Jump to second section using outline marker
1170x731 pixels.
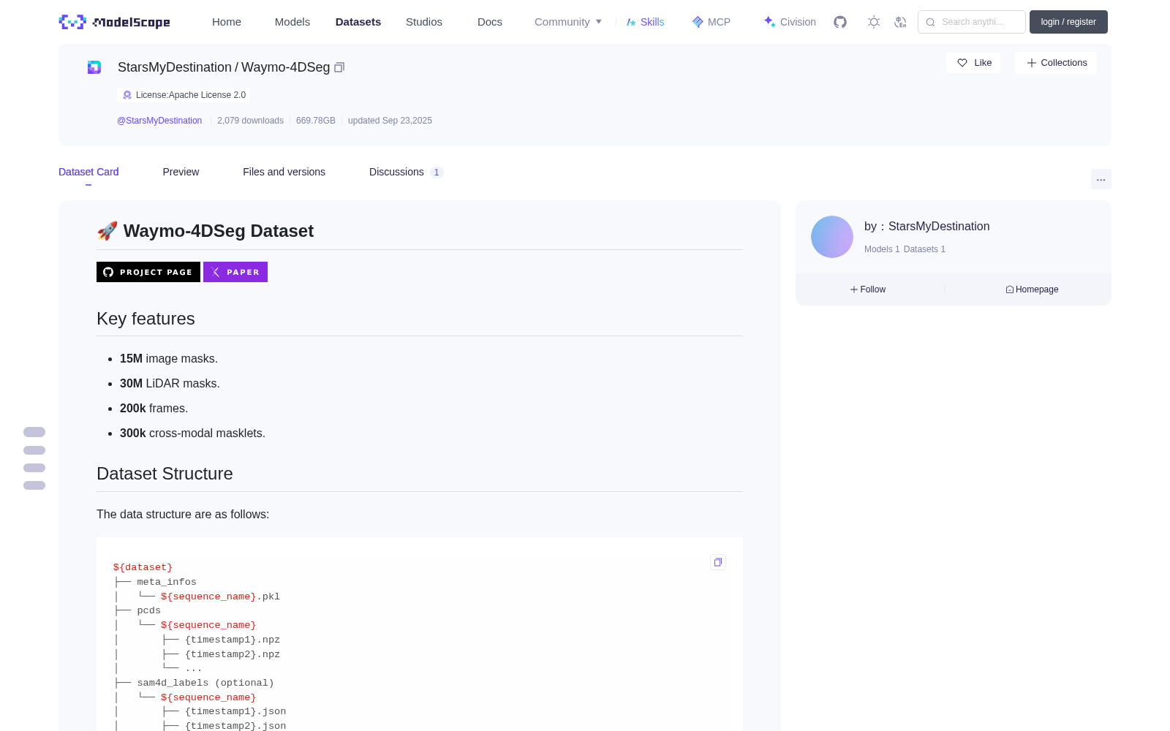pyautogui.click(x=34, y=450)
